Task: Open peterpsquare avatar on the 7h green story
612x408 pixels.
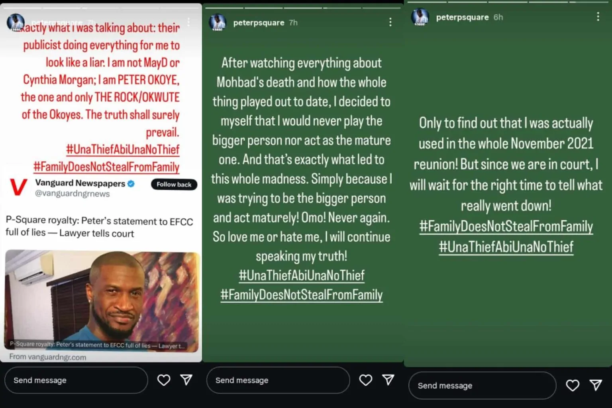Action: [218, 23]
